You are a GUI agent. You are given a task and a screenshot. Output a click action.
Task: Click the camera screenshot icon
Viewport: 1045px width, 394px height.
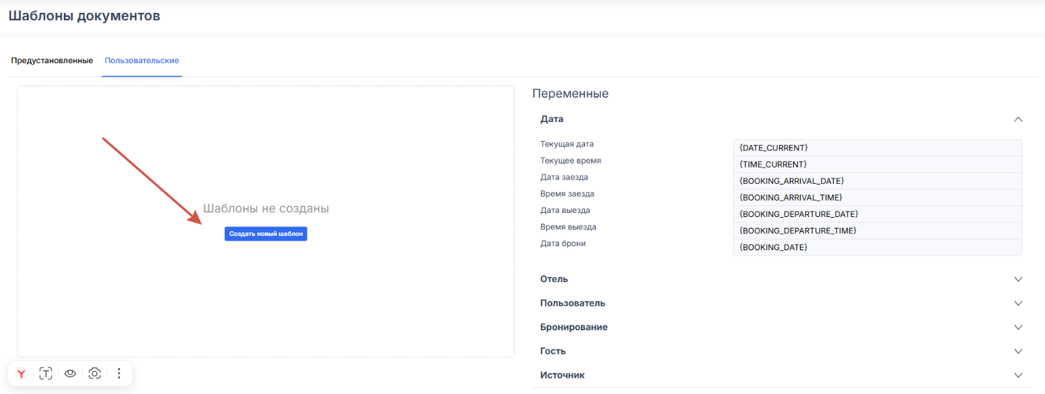tap(94, 374)
